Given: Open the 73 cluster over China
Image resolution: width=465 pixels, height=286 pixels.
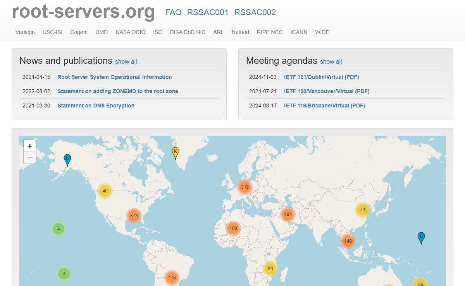Looking at the screenshot, I should click(363, 210).
